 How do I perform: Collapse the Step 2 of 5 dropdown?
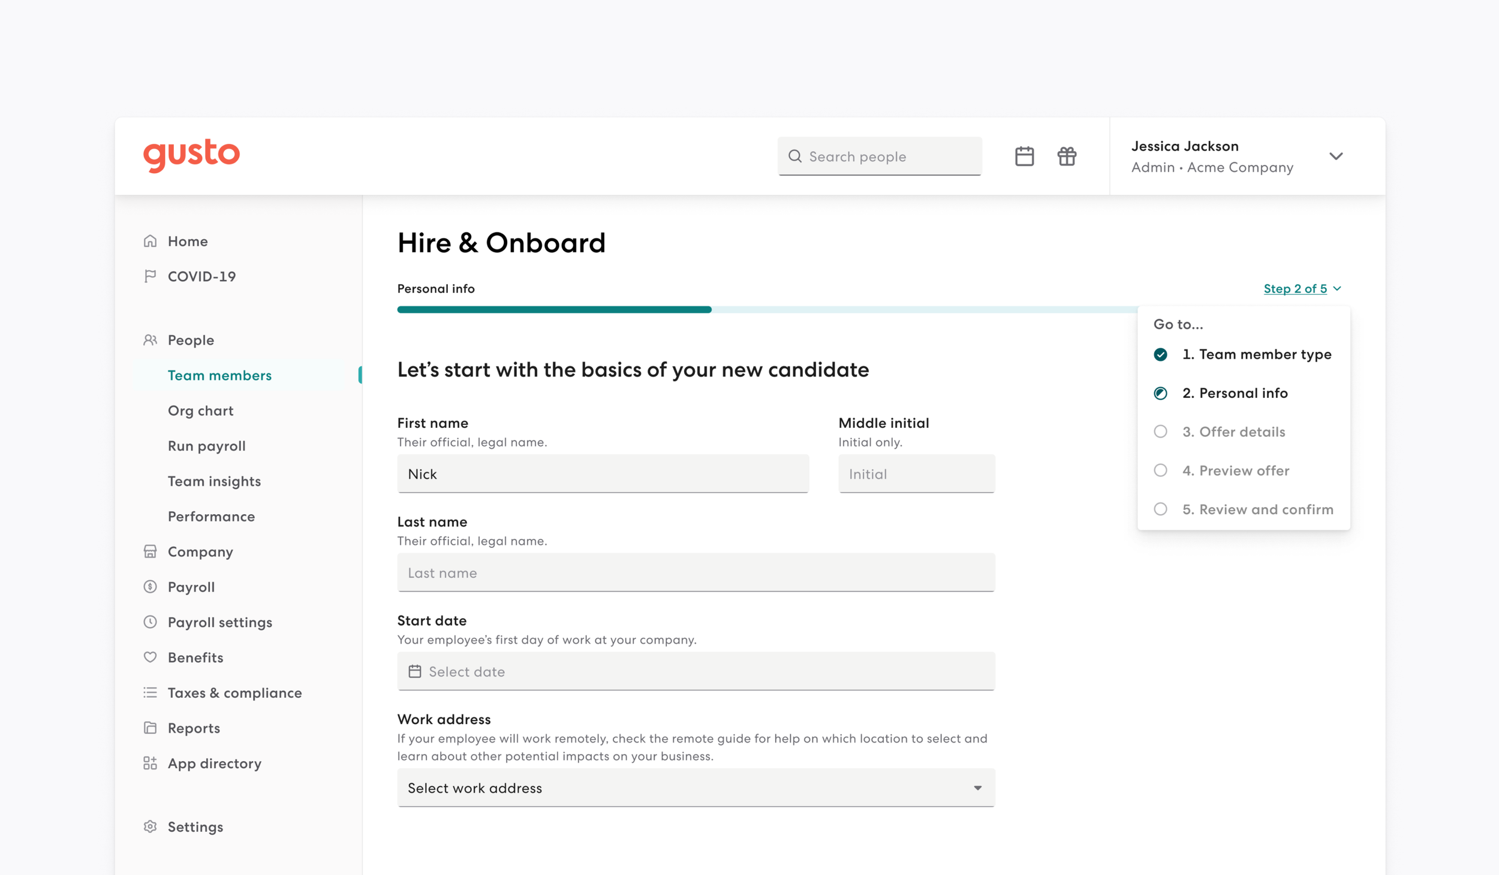1302,289
